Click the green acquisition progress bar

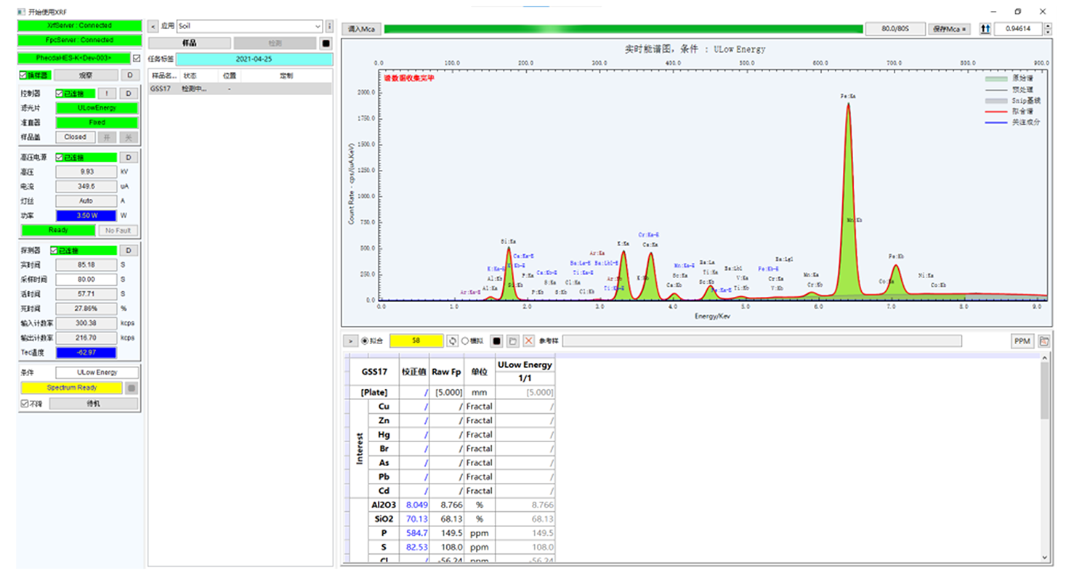(623, 29)
